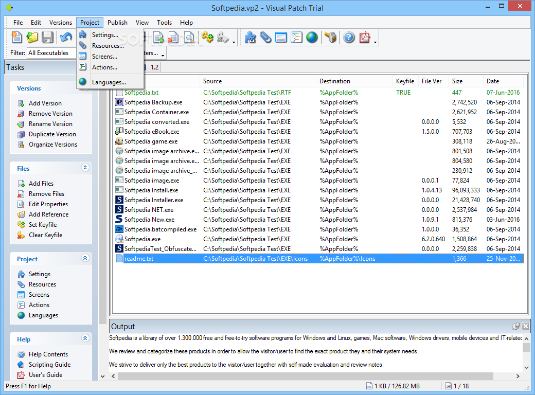Open the Versions menu

(x=61, y=23)
